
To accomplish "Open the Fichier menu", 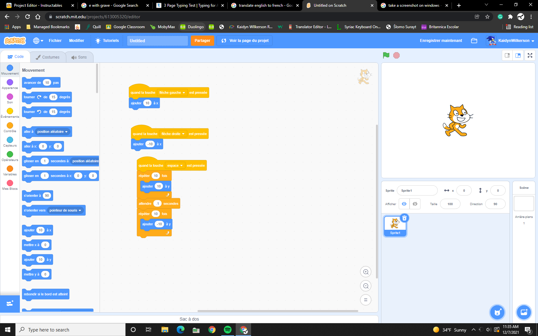I will click(x=55, y=40).
